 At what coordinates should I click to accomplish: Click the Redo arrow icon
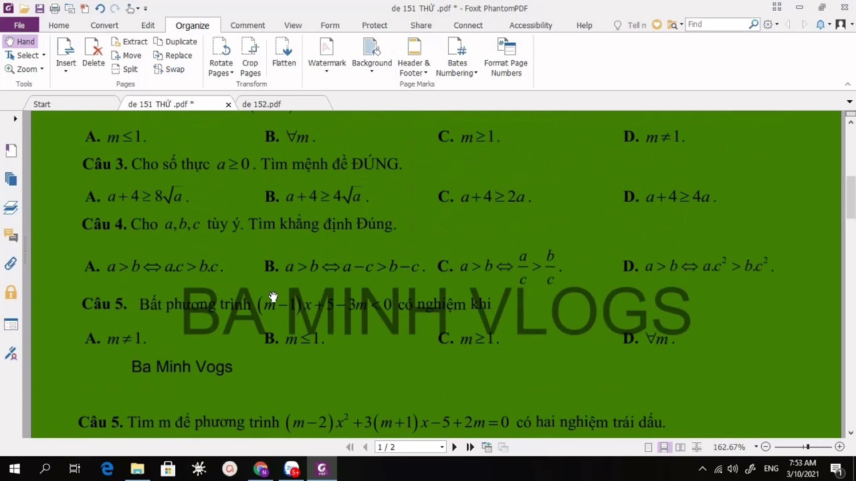coord(115,8)
